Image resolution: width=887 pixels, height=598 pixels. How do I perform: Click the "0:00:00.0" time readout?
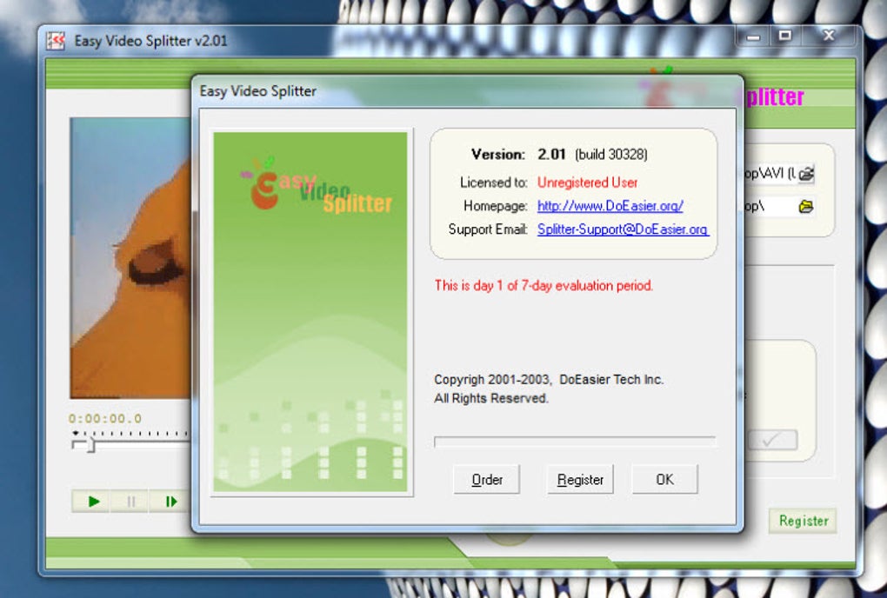click(x=105, y=419)
